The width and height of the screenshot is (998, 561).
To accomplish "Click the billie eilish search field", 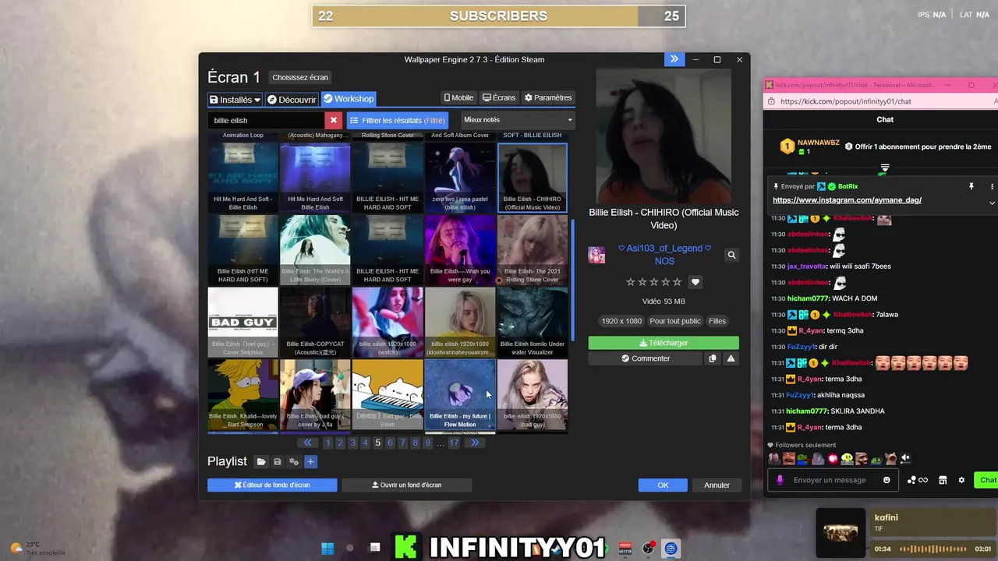I will coord(266,121).
